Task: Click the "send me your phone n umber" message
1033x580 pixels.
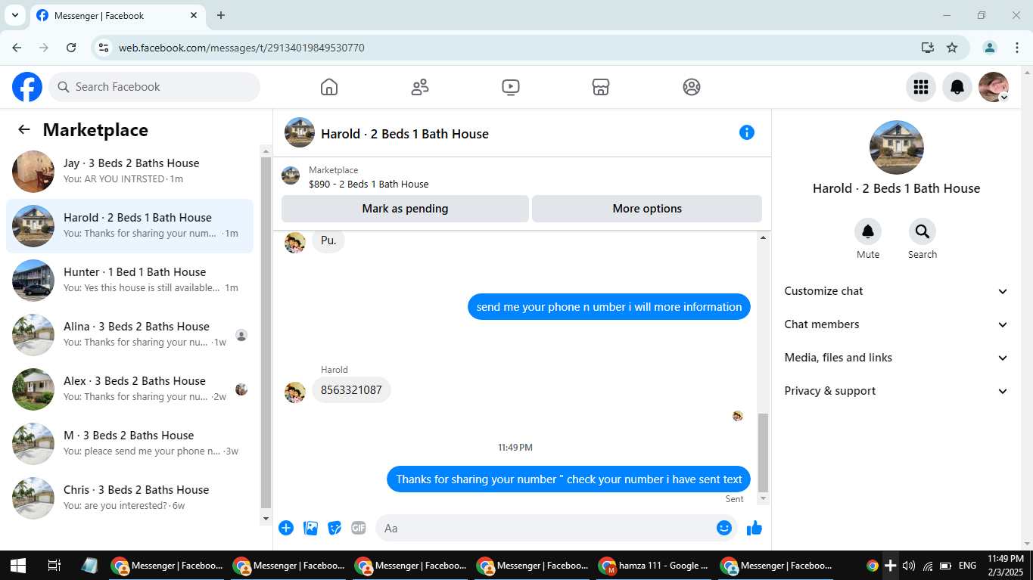Action: coord(609,307)
